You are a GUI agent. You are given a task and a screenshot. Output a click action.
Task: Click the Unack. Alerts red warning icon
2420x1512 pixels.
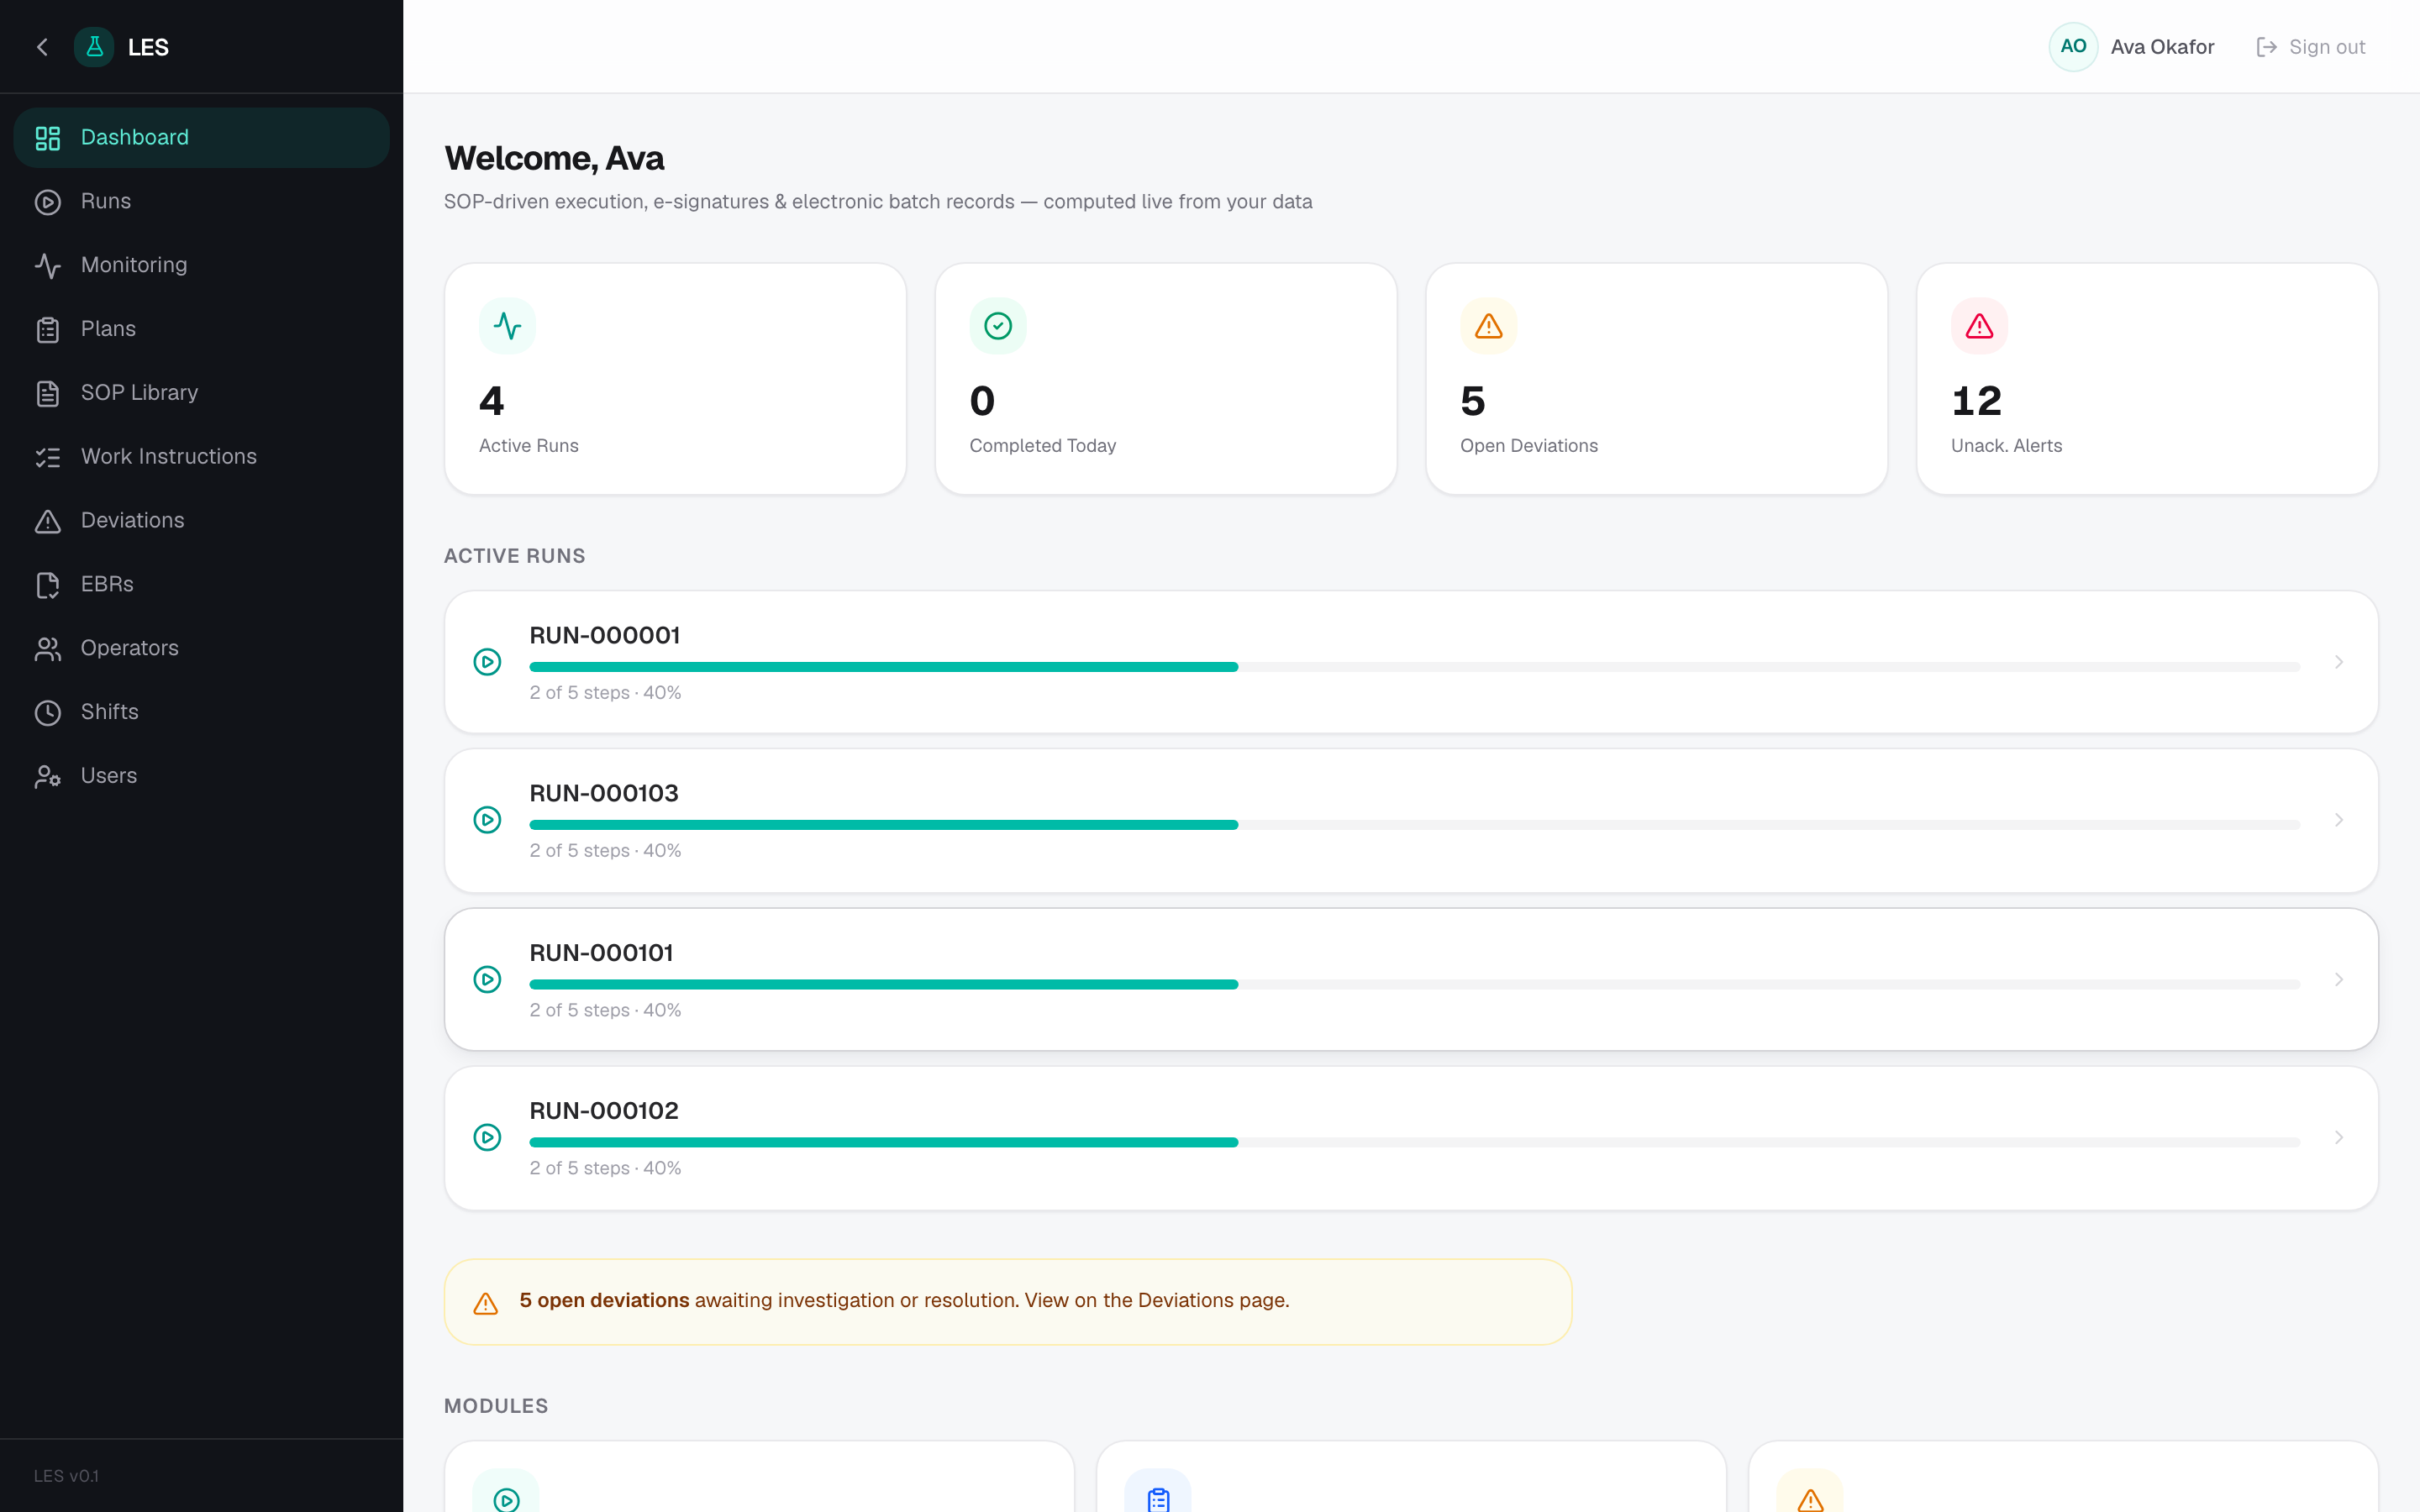[1979, 326]
